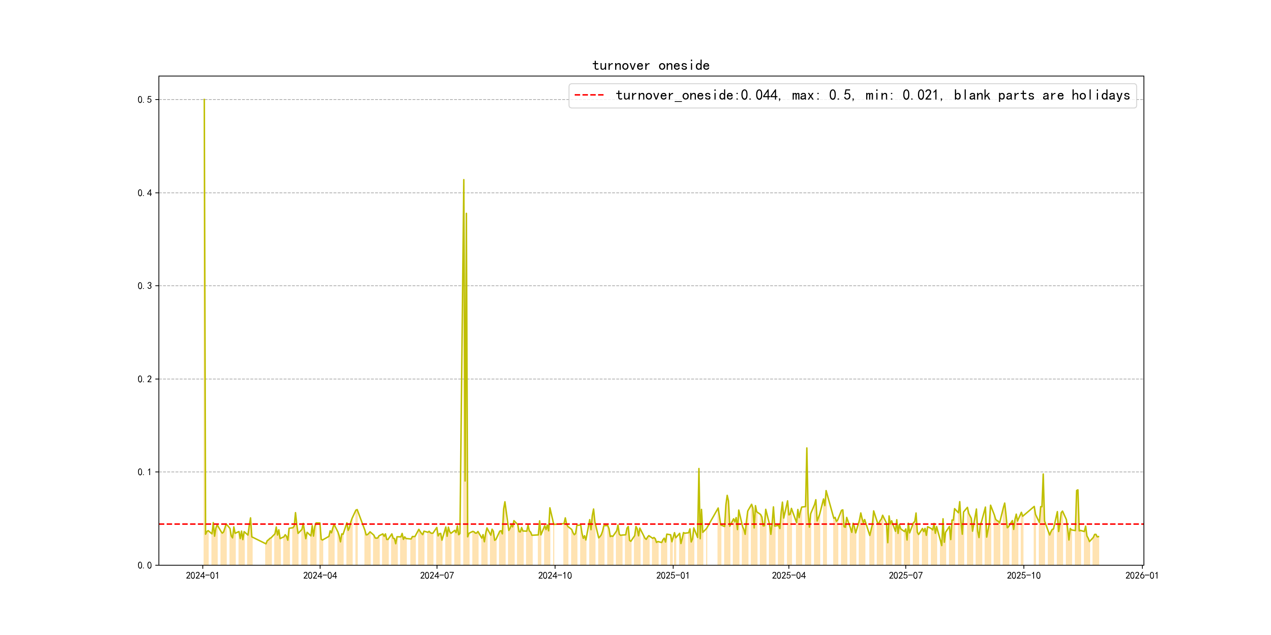
Task: Click the 2025-10 x-axis date label
Action: click(x=1023, y=576)
